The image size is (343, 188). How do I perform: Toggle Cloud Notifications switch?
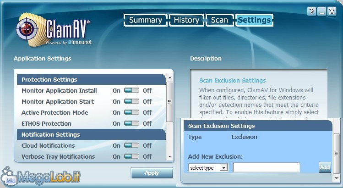pos(131,145)
